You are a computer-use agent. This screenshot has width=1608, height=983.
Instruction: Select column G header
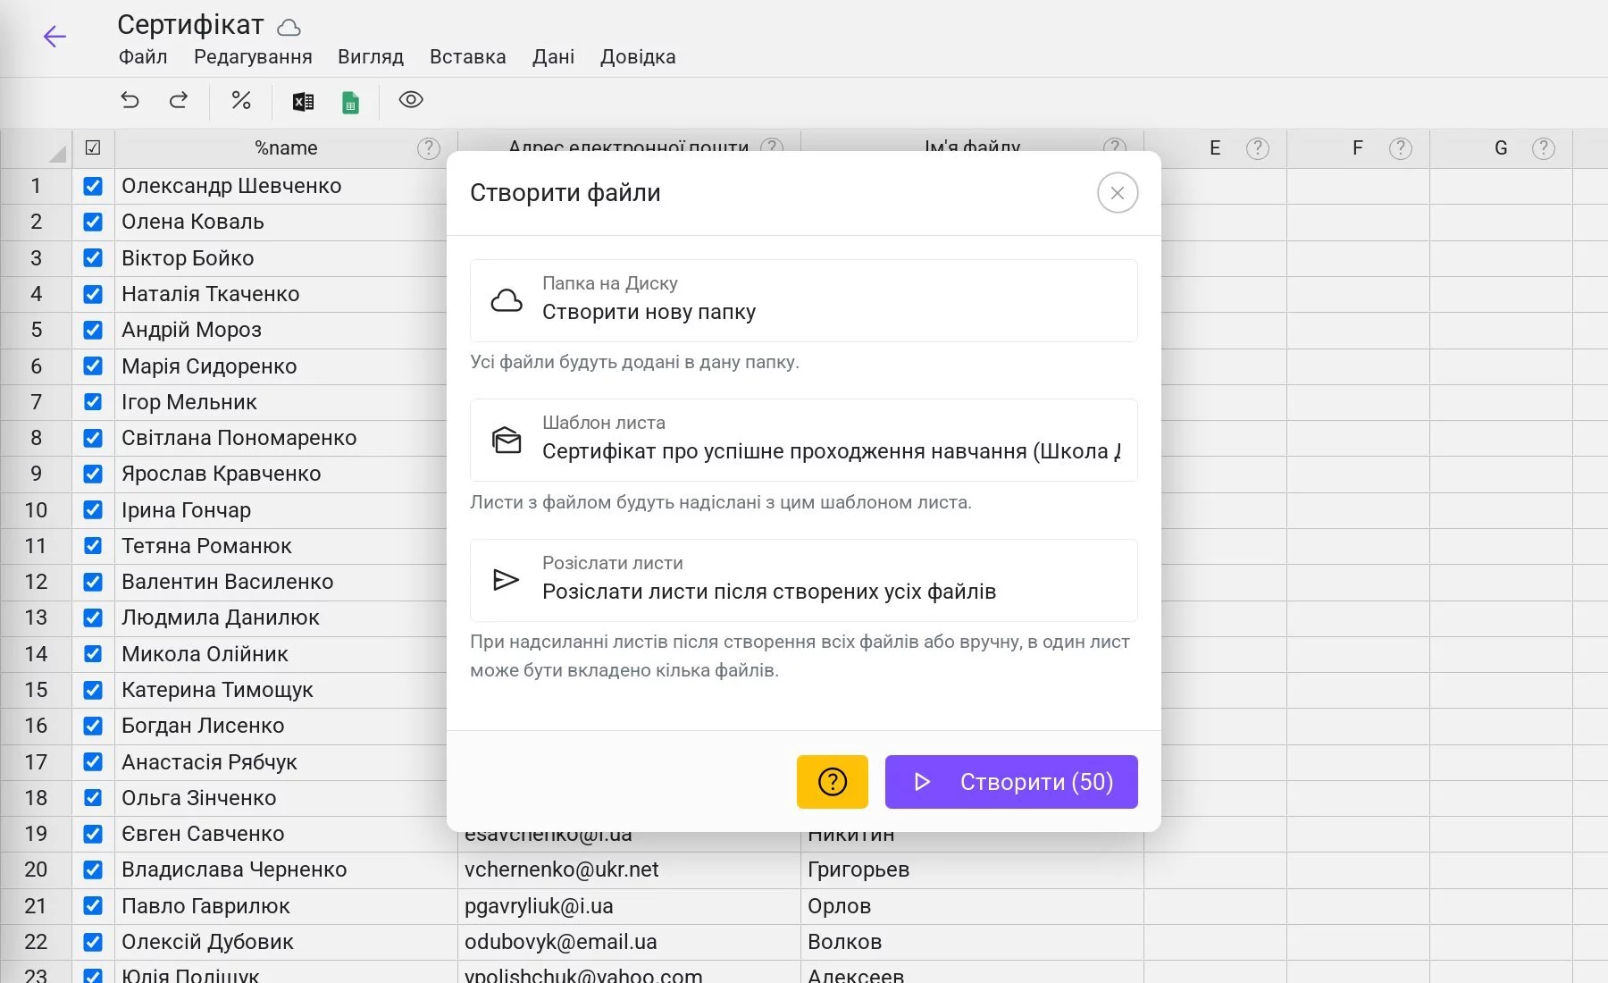1501,148
